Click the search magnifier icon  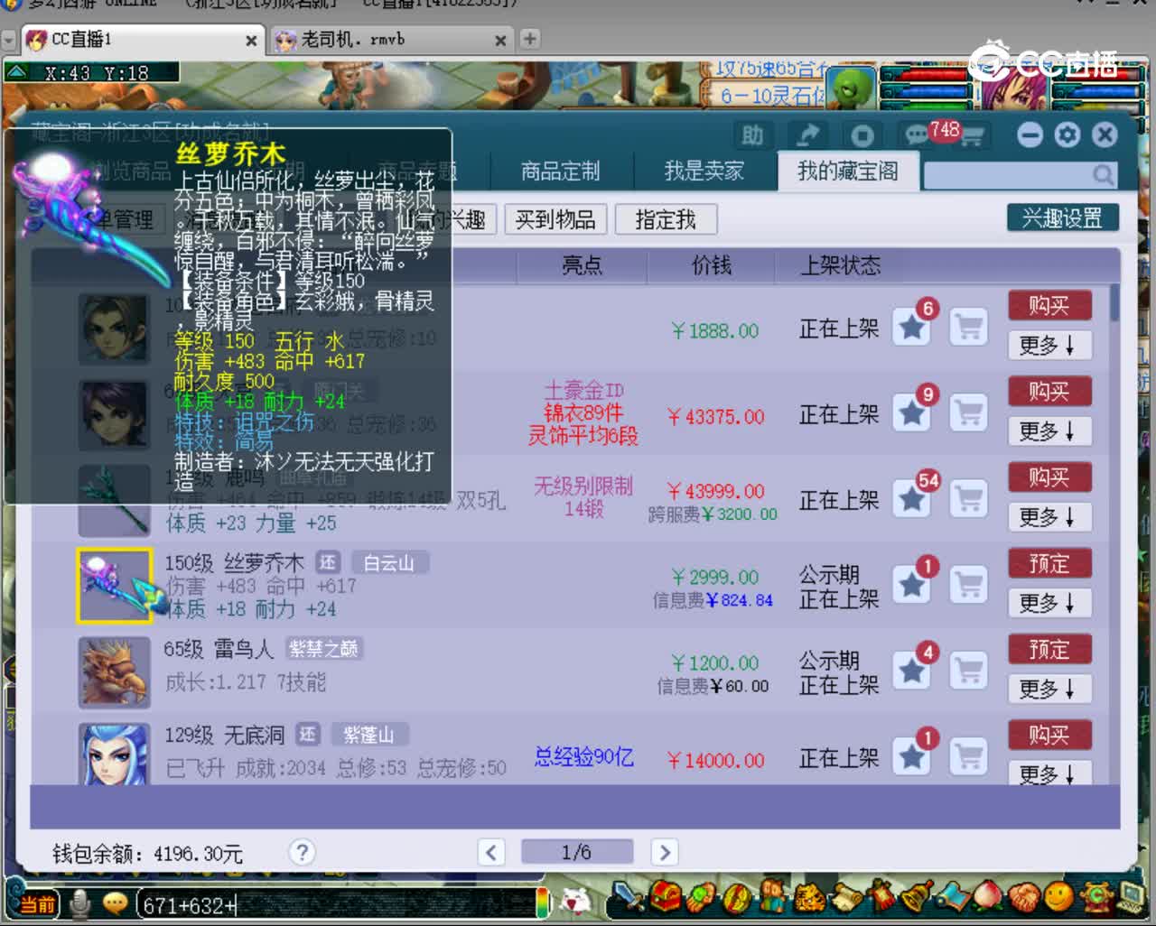coord(1103,175)
